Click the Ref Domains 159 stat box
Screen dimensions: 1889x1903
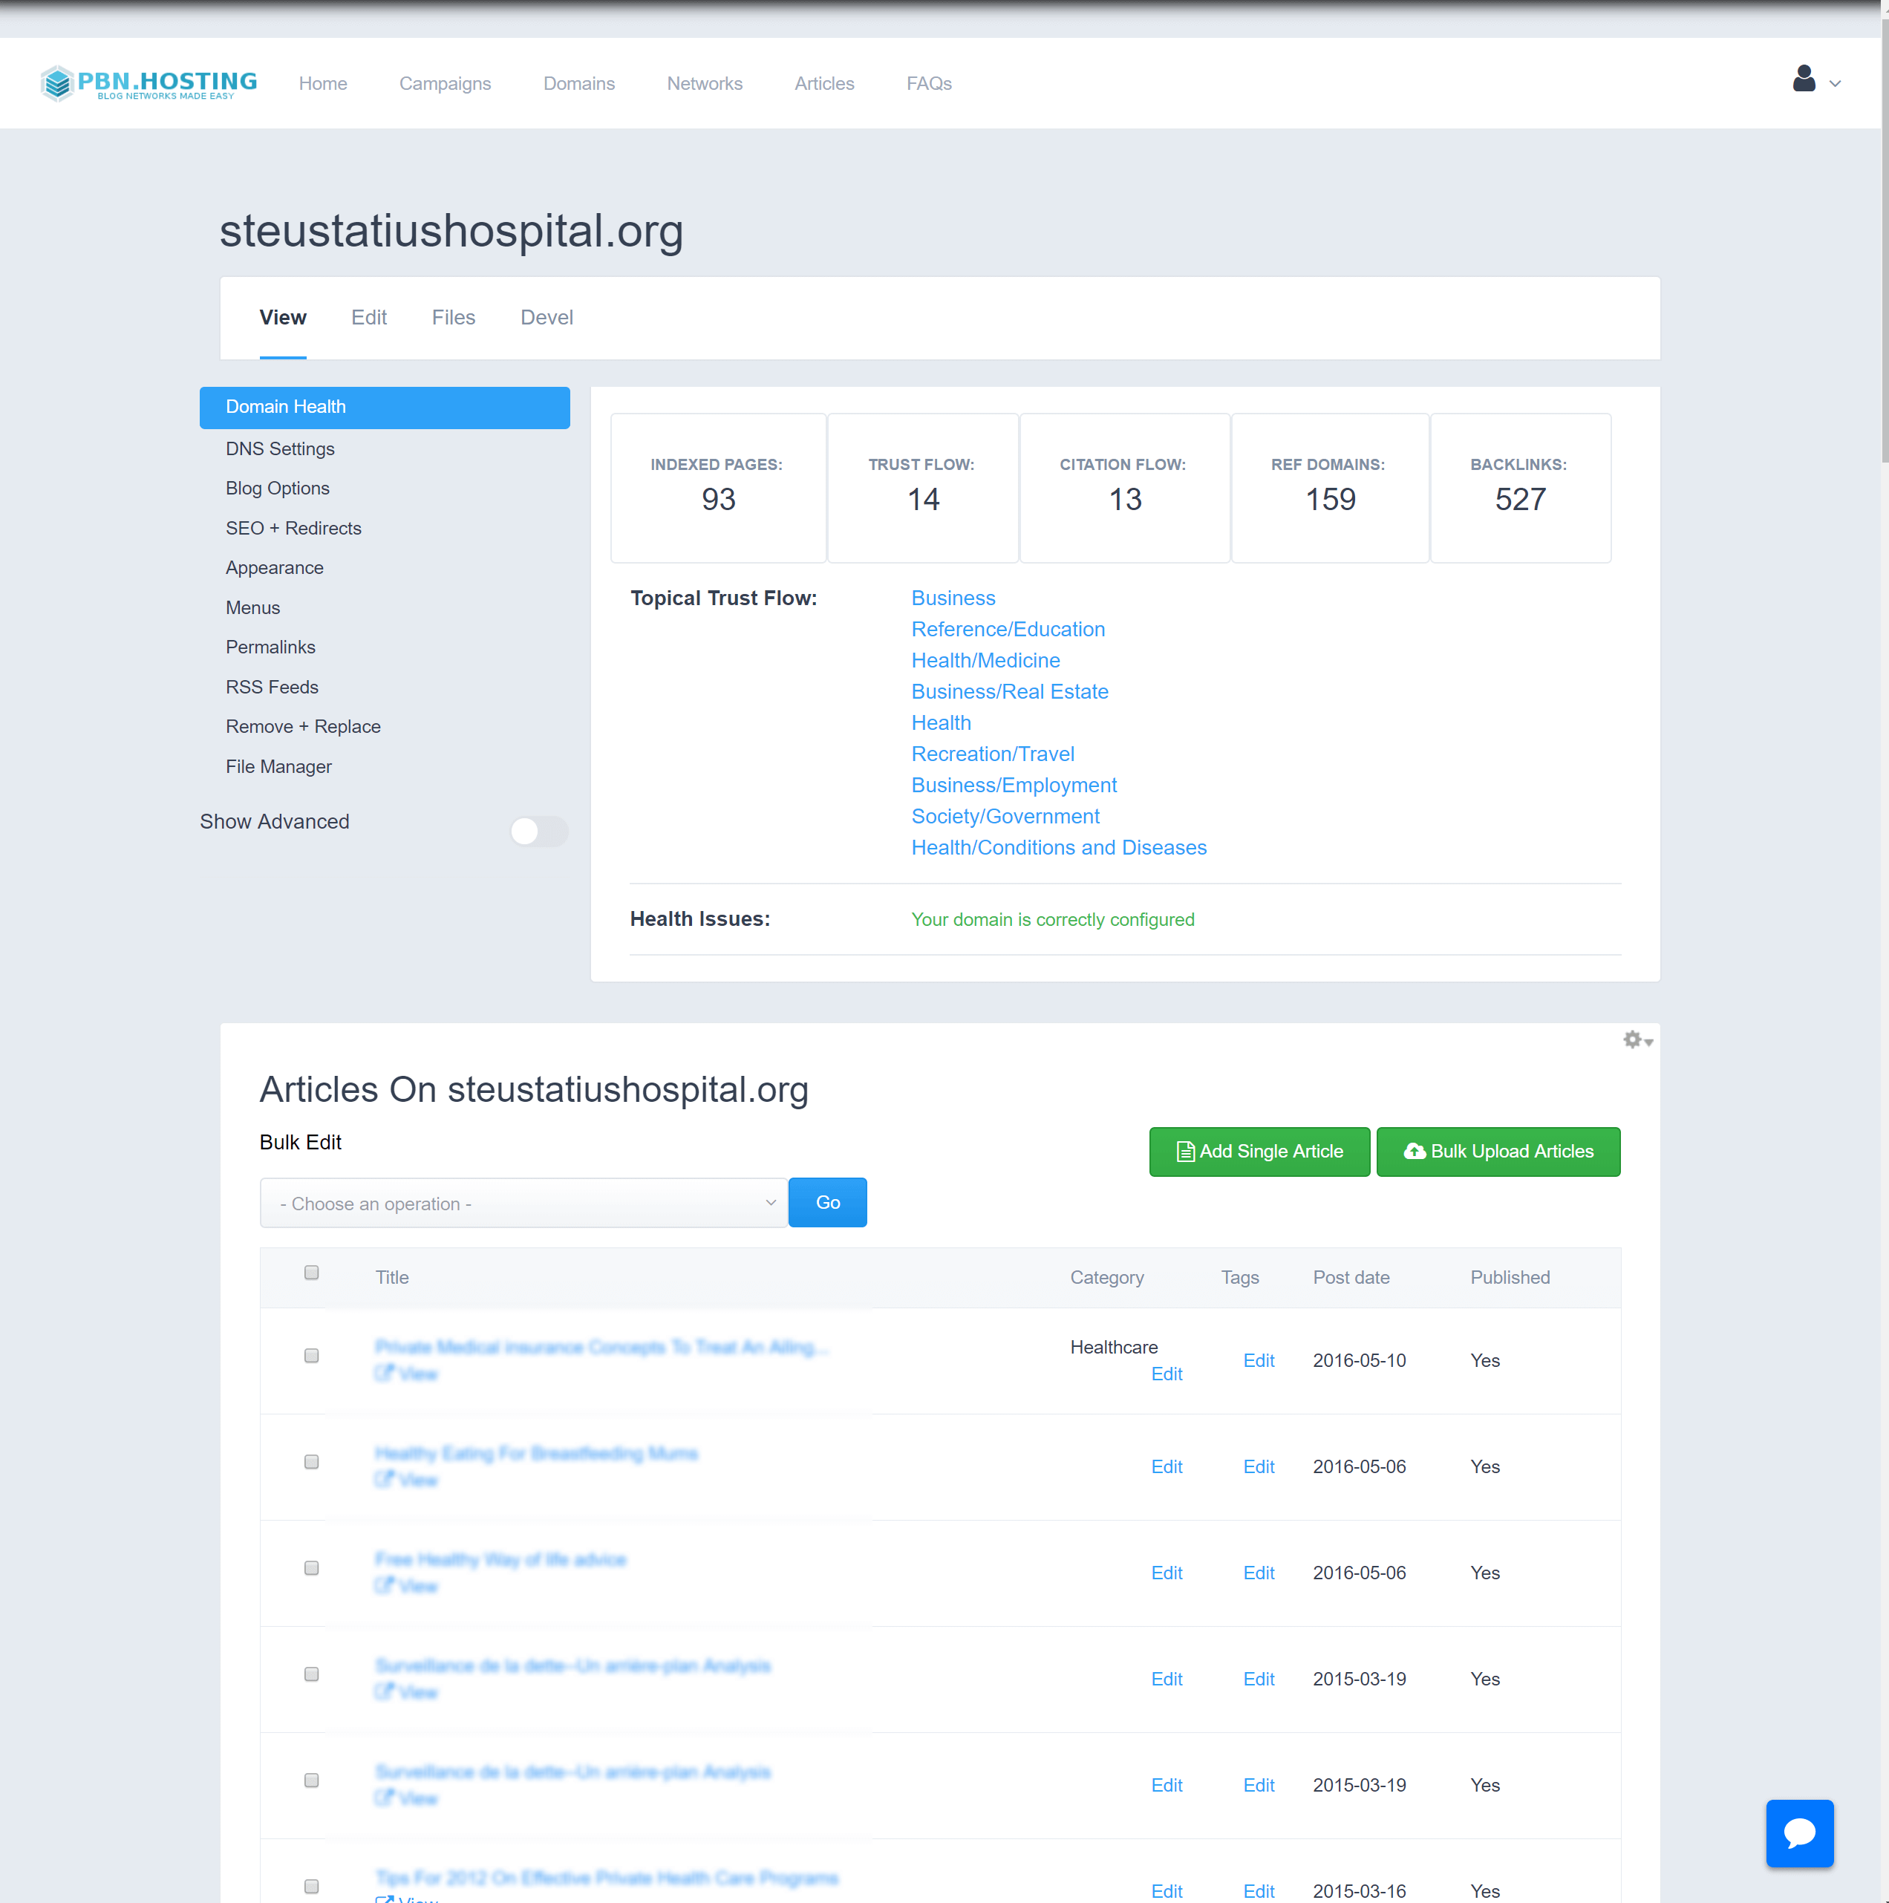1330,489
